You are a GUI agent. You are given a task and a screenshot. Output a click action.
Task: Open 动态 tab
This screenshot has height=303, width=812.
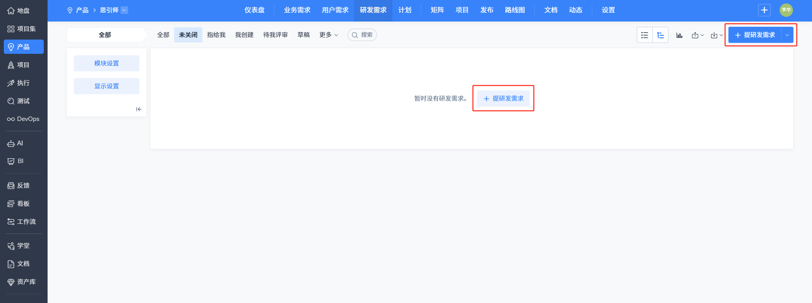pyautogui.click(x=576, y=10)
